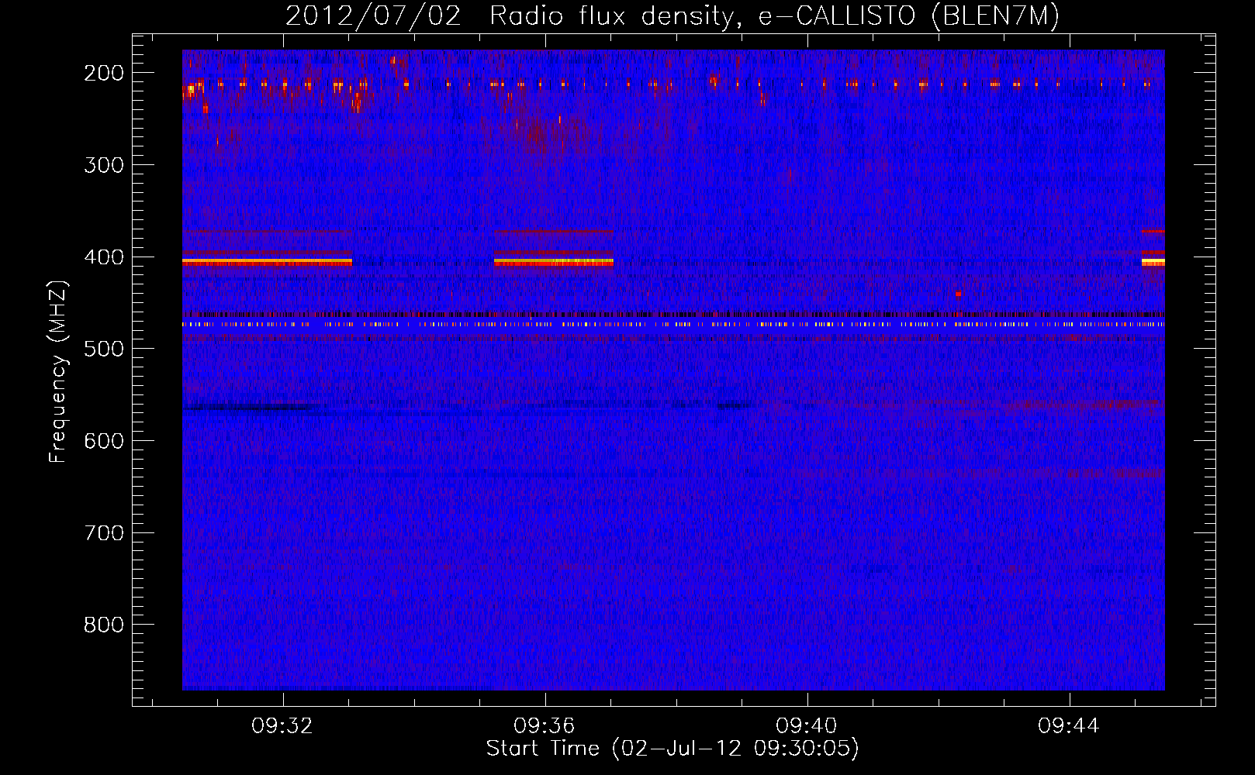Viewport: 1255px width, 775px height.
Task: Click the small red spot near 09:42 at 440 MHz
Action: [x=959, y=294]
